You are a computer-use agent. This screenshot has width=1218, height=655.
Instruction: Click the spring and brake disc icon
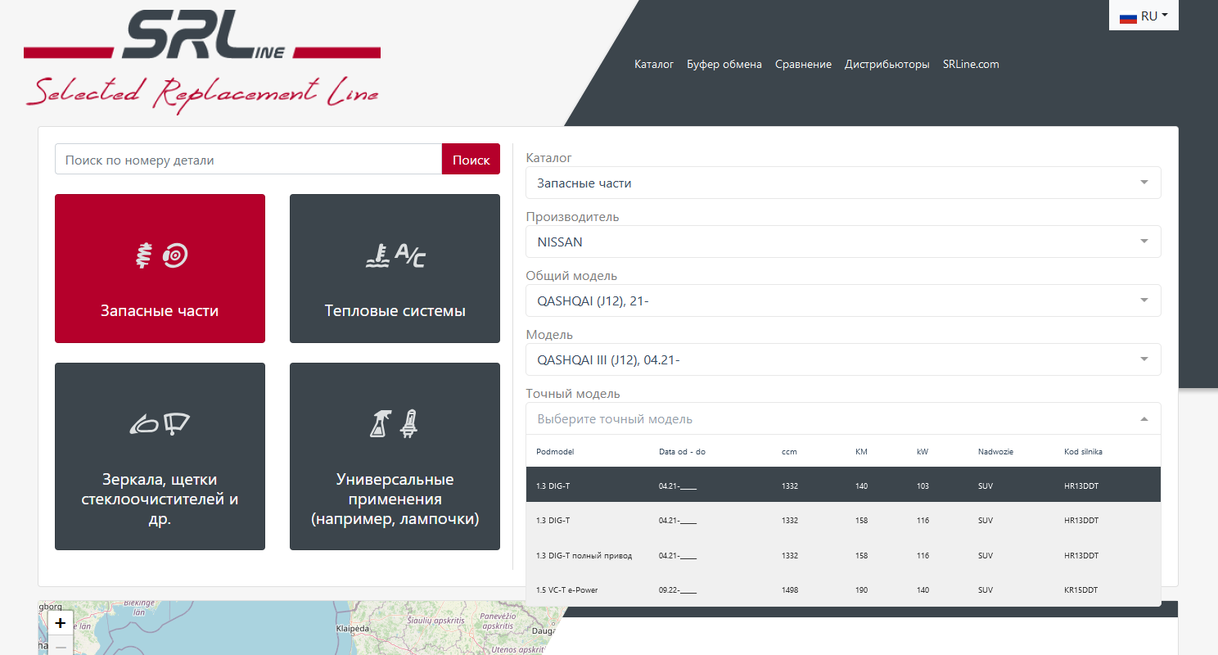(161, 256)
